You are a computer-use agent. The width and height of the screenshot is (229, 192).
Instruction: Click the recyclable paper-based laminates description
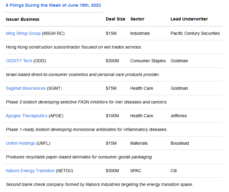pyautogui.click(x=79, y=157)
